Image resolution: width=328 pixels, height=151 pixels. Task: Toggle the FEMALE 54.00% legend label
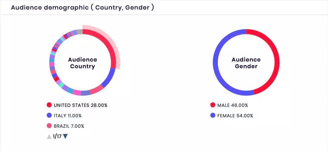click(x=235, y=116)
